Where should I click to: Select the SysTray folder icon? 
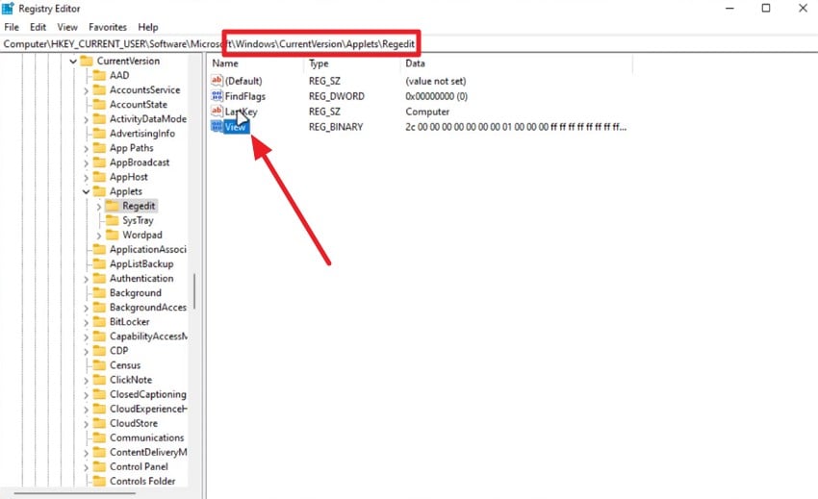113,220
